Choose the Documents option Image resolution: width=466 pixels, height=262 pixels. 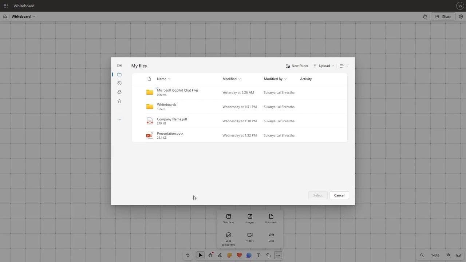[x=271, y=219]
